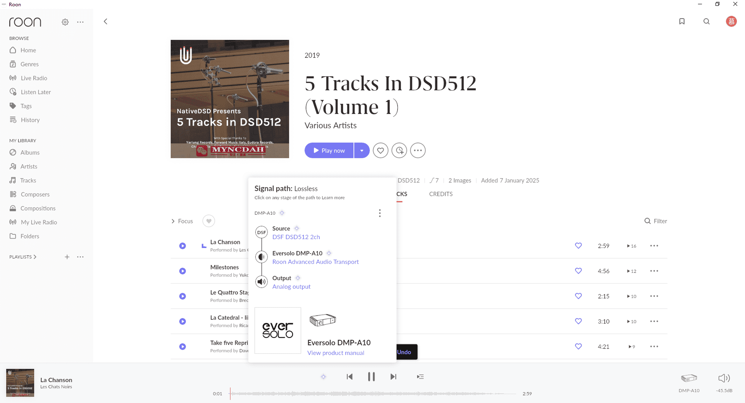Click the bookmark icon in top bar
This screenshot has width=745, height=403.
click(682, 21)
